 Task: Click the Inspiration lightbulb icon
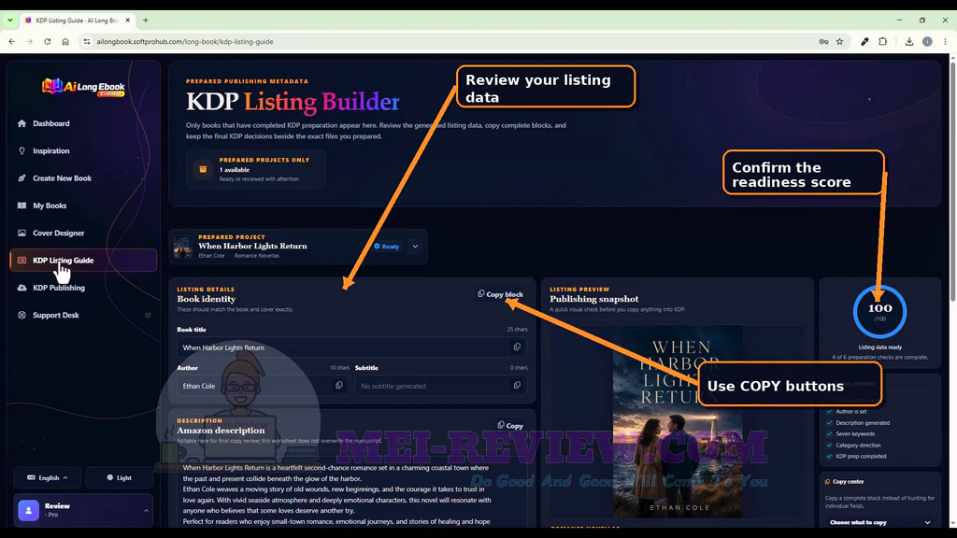point(22,150)
